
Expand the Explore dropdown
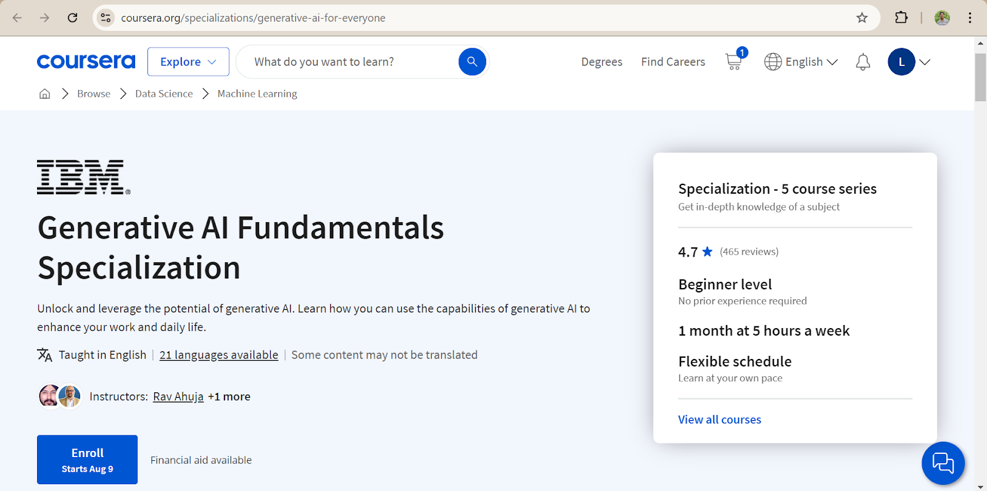coord(188,62)
